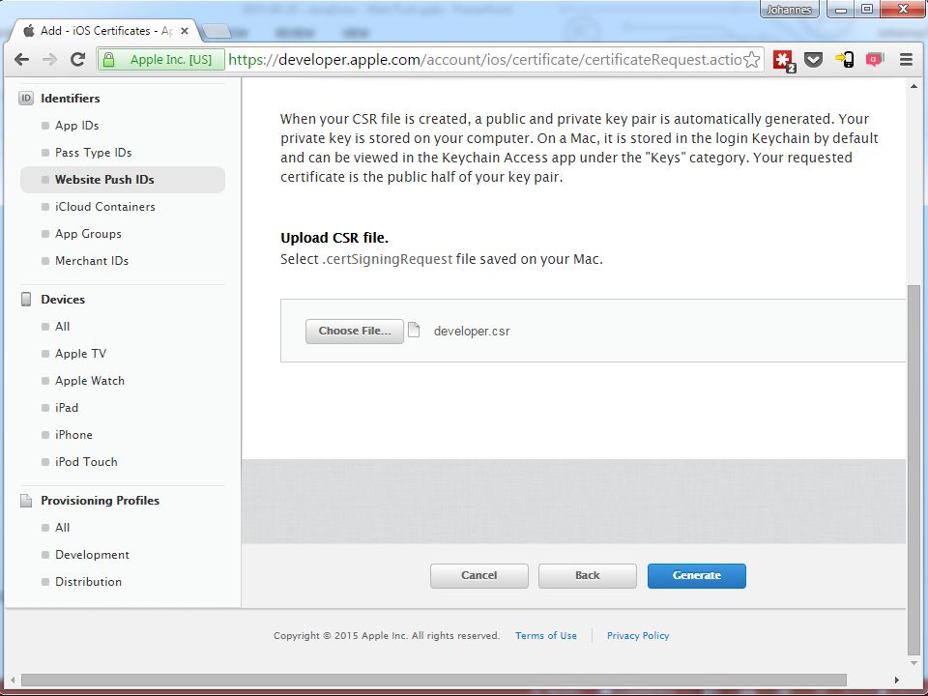
Task: Click the Provisioning Profiles document icon
Action: (26, 501)
